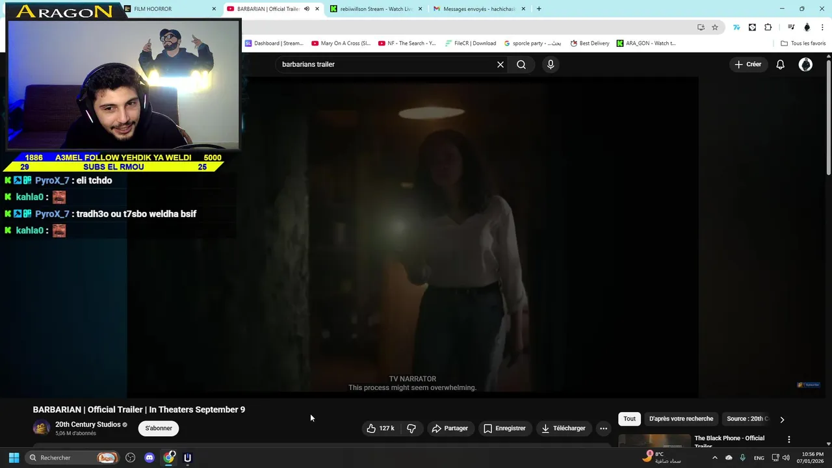The height and width of the screenshot is (468, 832).
Task: Click the page vertical scrollbar
Action: [x=829, y=117]
